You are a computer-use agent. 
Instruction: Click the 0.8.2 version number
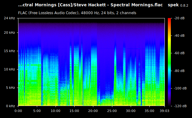coord(184,5)
